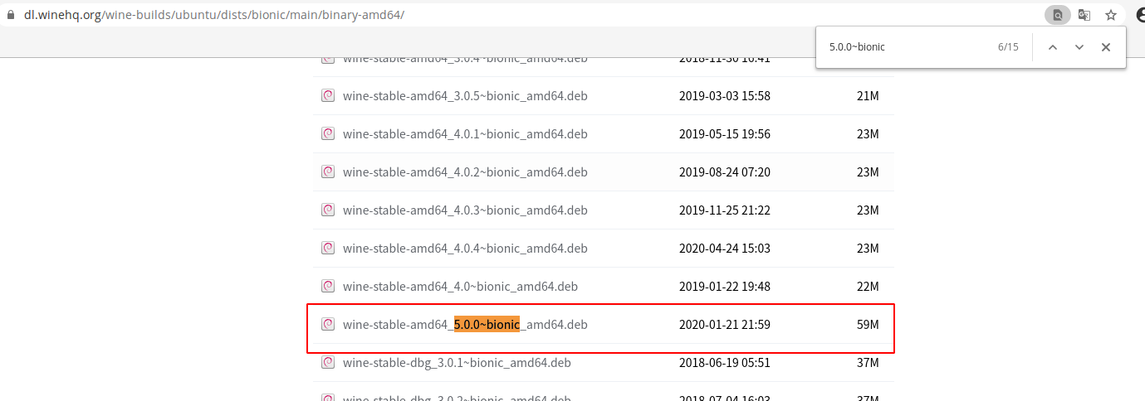1145x401 pixels.
Task: Open the profile avatar icon
Action: 1140,15
